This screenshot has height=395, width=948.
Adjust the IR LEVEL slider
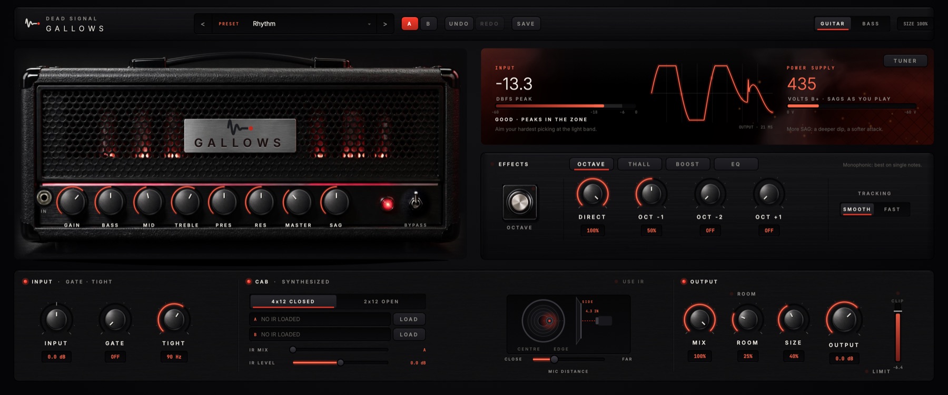point(340,362)
